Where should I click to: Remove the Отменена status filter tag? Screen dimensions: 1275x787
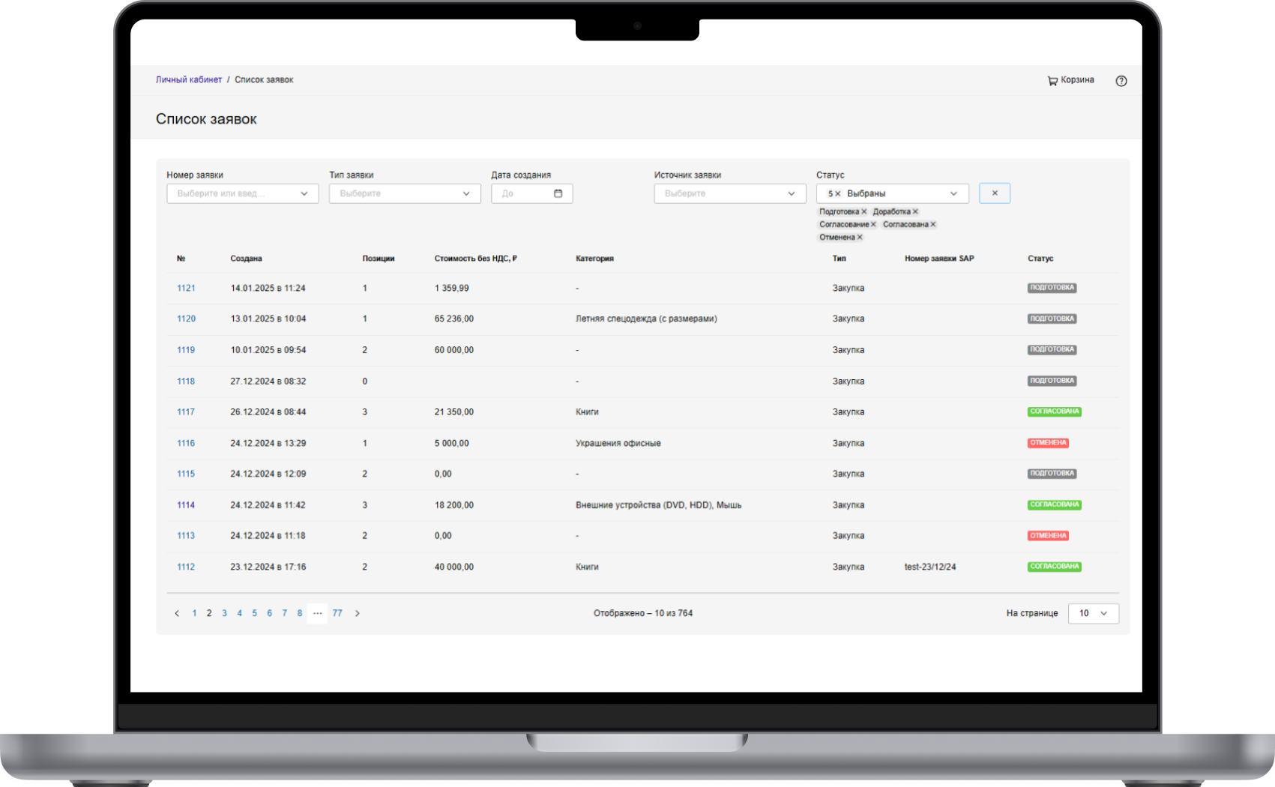860,238
